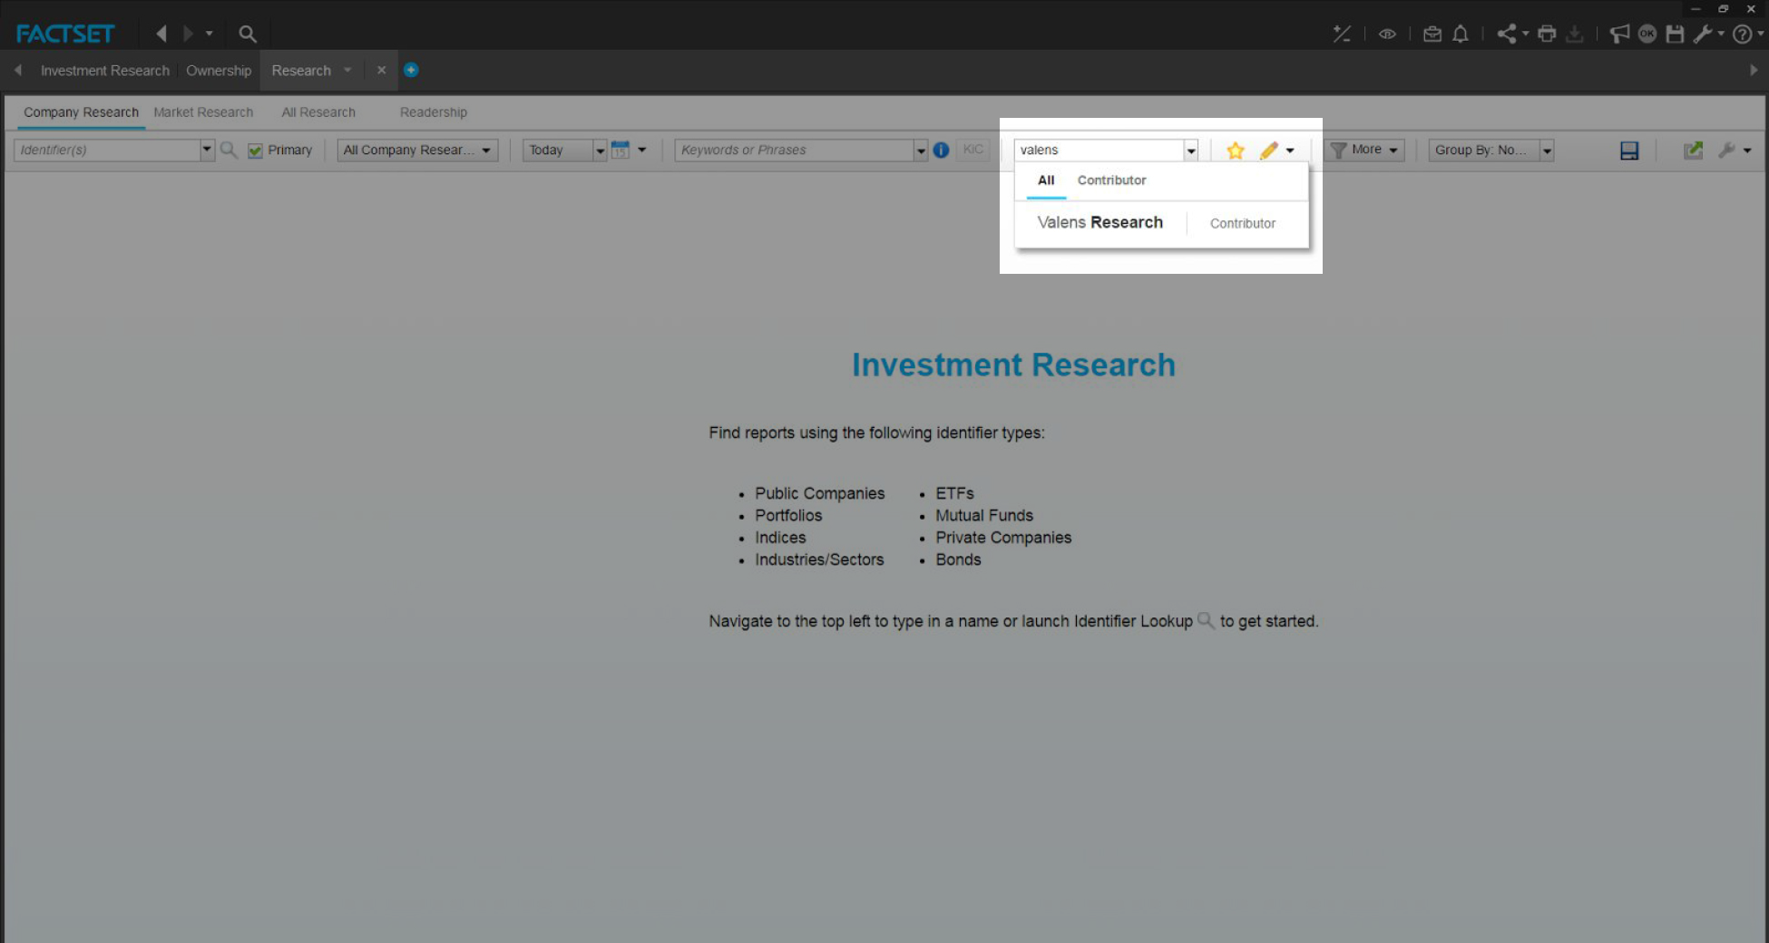Open the calendar date picker icon
Screen dimensions: 1769x943
(x=621, y=150)
